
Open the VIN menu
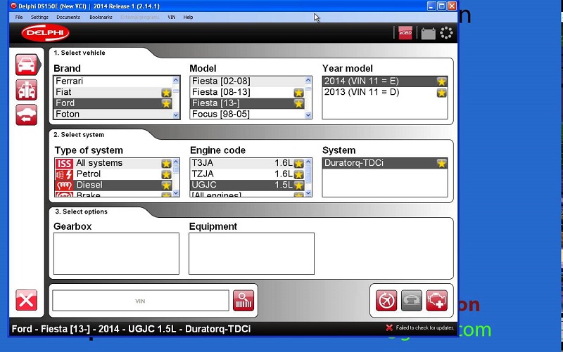coord(172,17)
